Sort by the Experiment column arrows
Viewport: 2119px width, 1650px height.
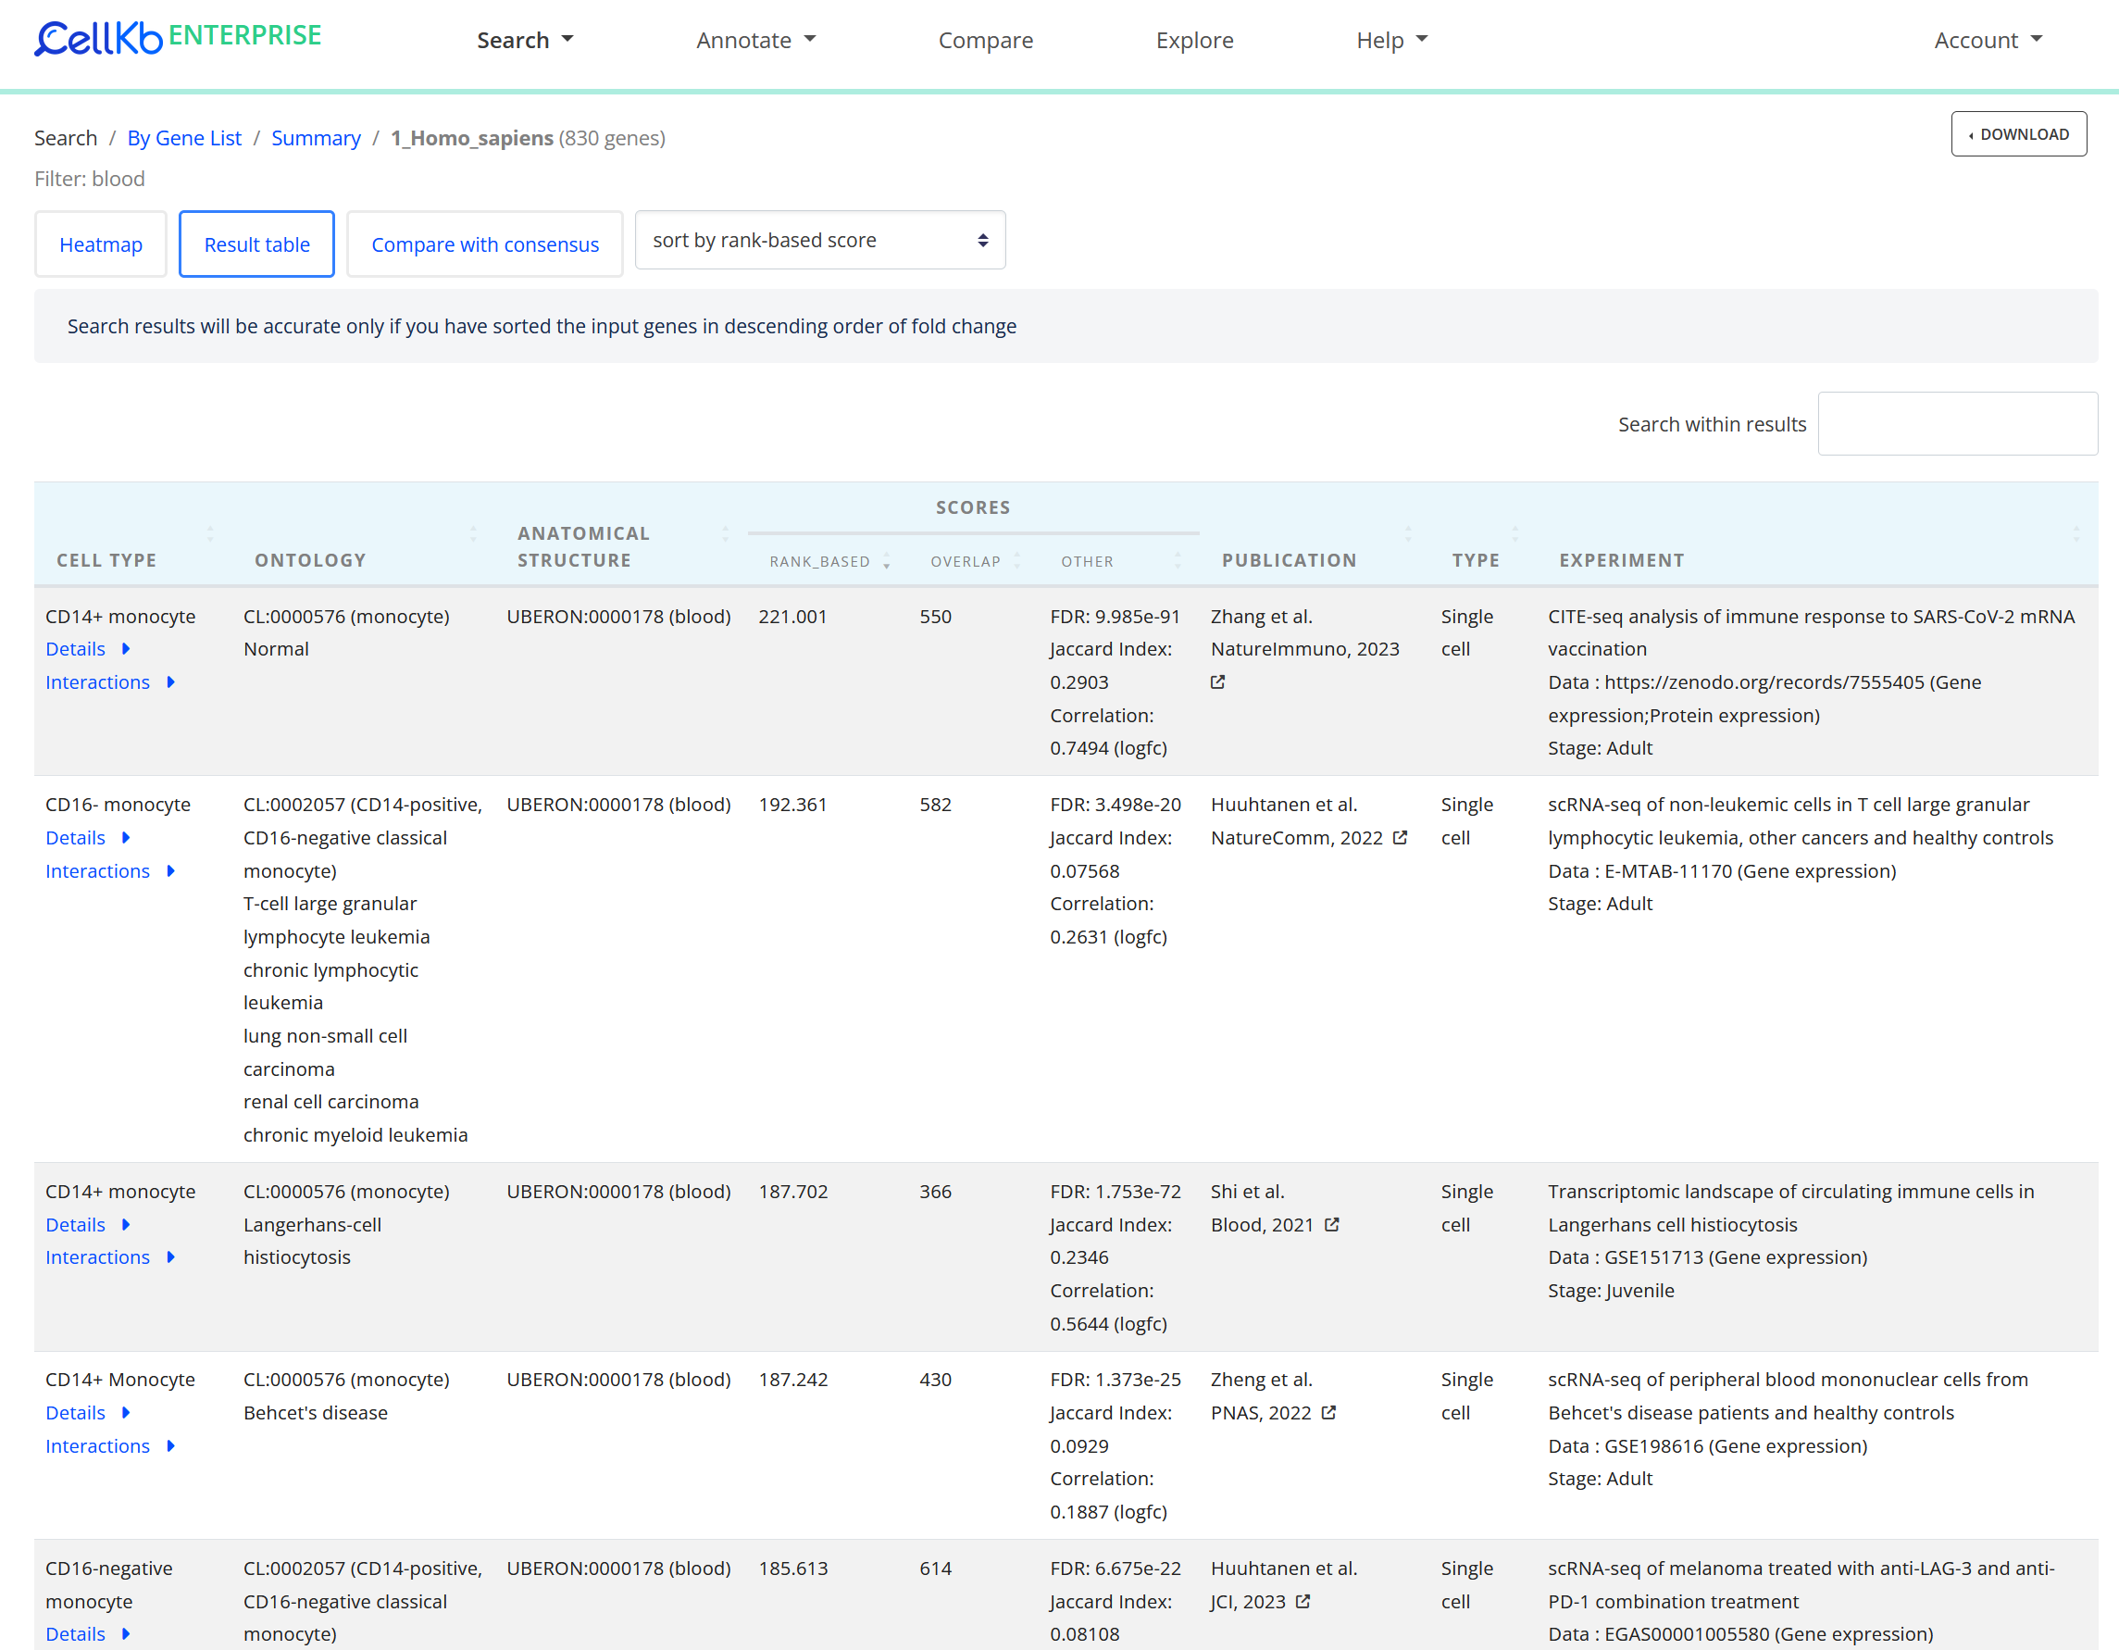click(x=2076, y=534)
